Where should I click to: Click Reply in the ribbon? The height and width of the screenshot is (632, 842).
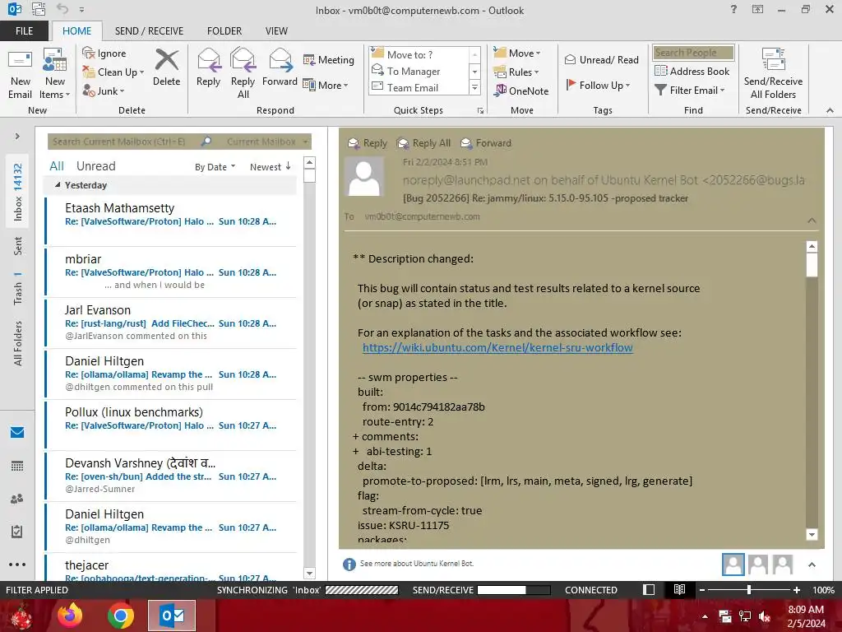tap(208, 67)
